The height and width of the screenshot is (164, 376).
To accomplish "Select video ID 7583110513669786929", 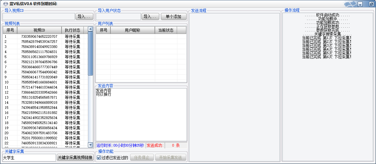I will pyautogui.click(x=39, y=57).
